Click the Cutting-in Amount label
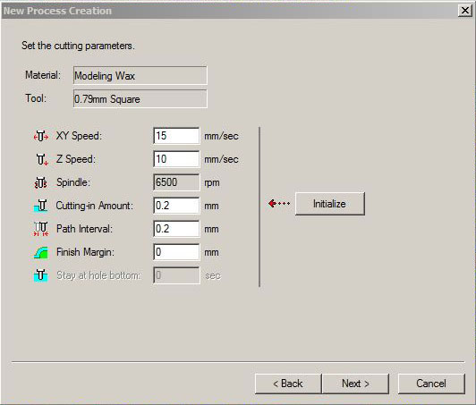The width and height of the screenshot is (476, 405). 95,206
